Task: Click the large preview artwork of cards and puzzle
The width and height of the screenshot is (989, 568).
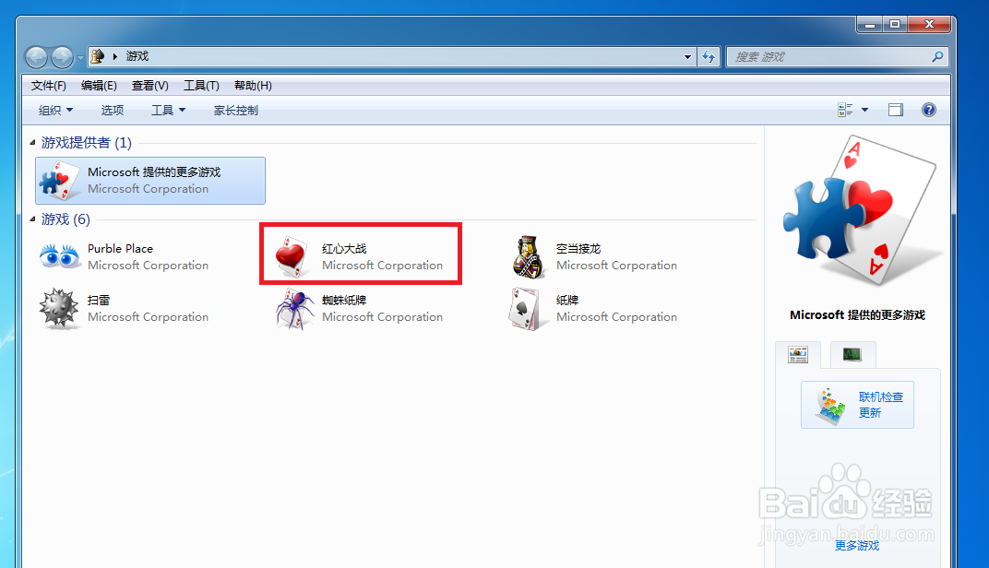Action: [x=861, y=210]
